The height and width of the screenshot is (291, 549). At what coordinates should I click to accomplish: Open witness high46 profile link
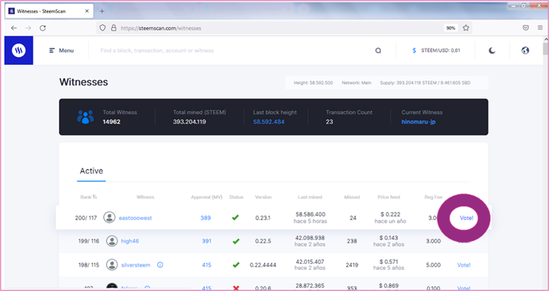[x=130, y=241]
